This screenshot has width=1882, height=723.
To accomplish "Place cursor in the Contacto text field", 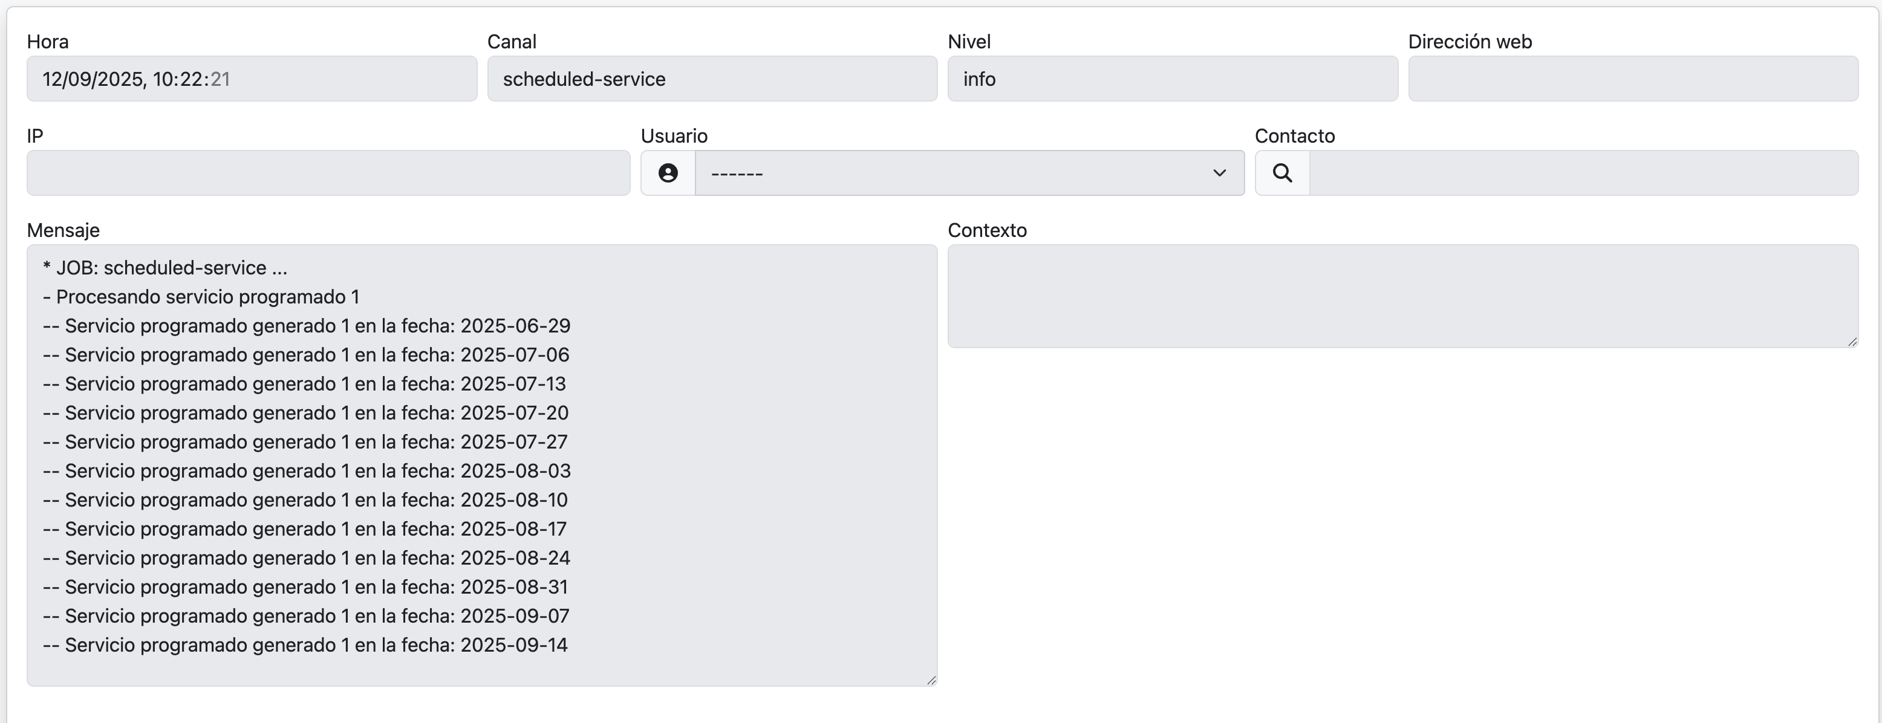I will (x=1578, y=173).
